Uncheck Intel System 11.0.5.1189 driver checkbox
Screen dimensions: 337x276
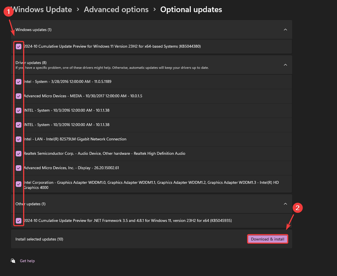coord(19,82)
